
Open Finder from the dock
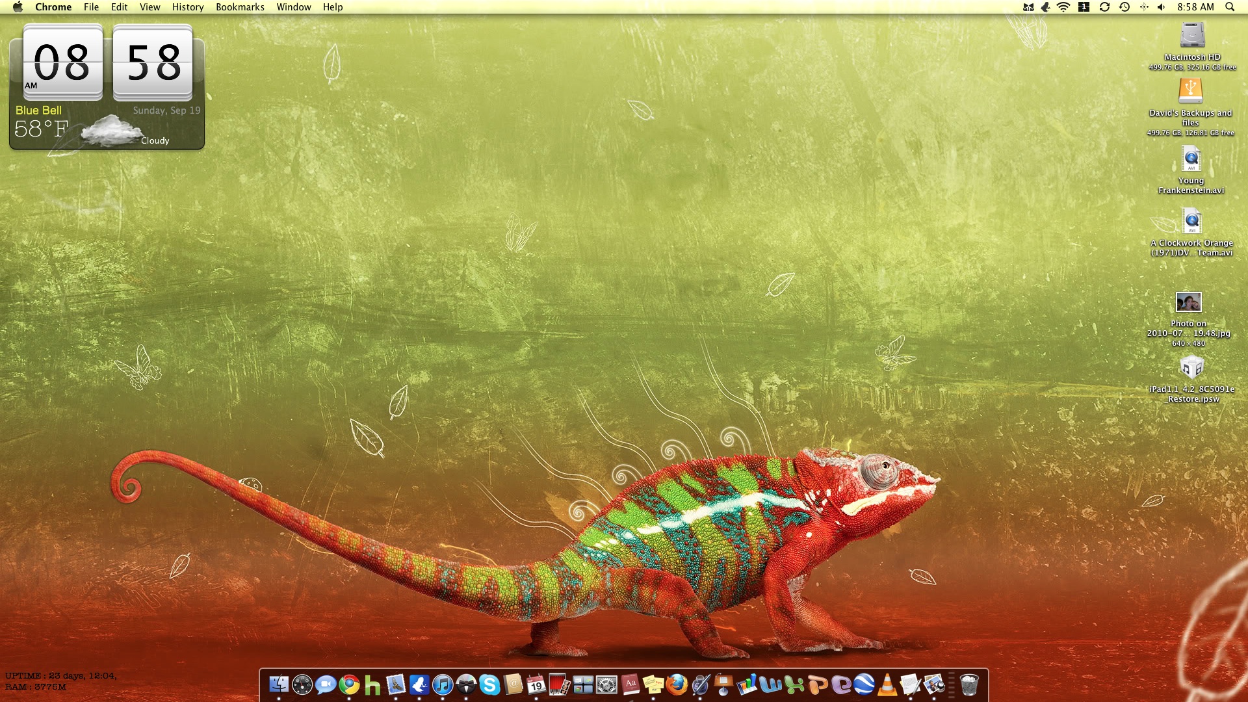[x=279, y=684]
